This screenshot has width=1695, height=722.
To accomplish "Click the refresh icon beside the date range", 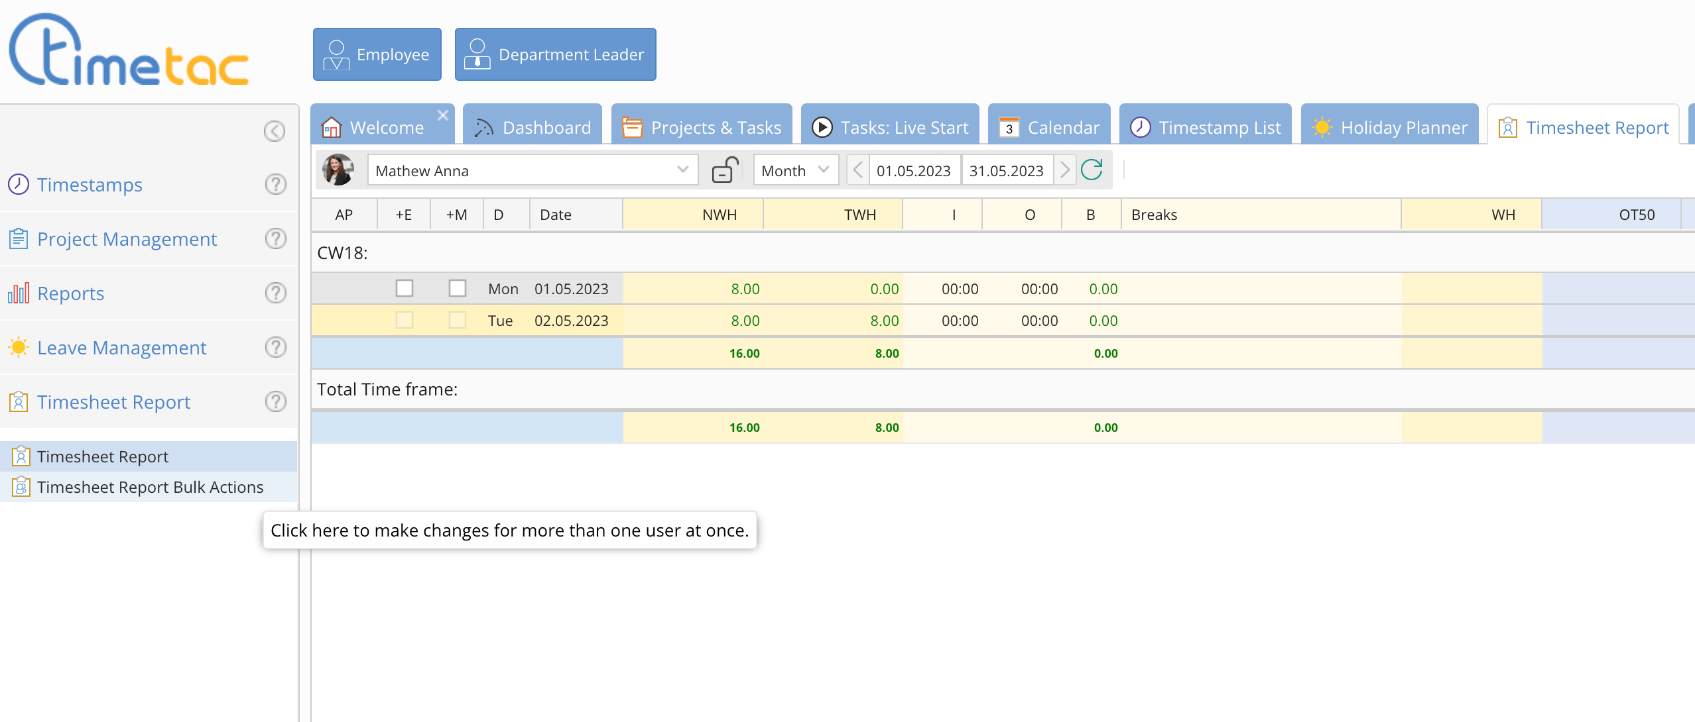I will point(1092,170).
